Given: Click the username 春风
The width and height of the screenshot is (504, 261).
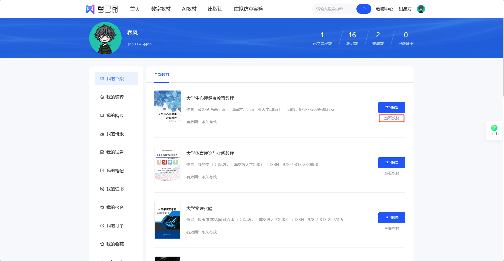Looking at the screenshot, I should tap(132, 33).
